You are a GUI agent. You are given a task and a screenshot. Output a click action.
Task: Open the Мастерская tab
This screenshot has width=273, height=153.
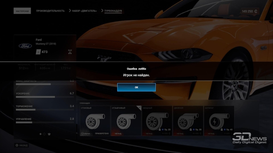22,11
